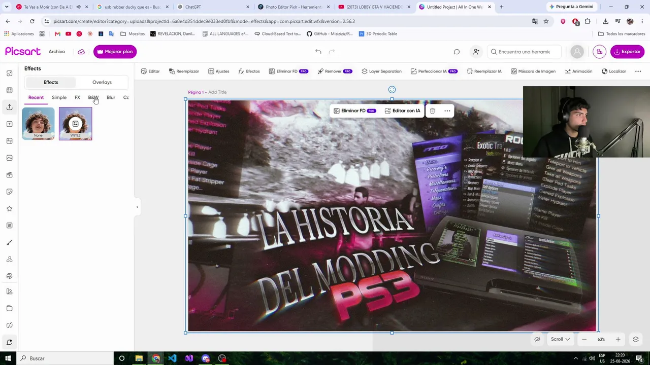
Task: Open more options on floating image toolbar
Action: 447,111
